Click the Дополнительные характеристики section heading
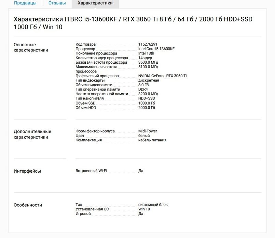 point(32,134)
